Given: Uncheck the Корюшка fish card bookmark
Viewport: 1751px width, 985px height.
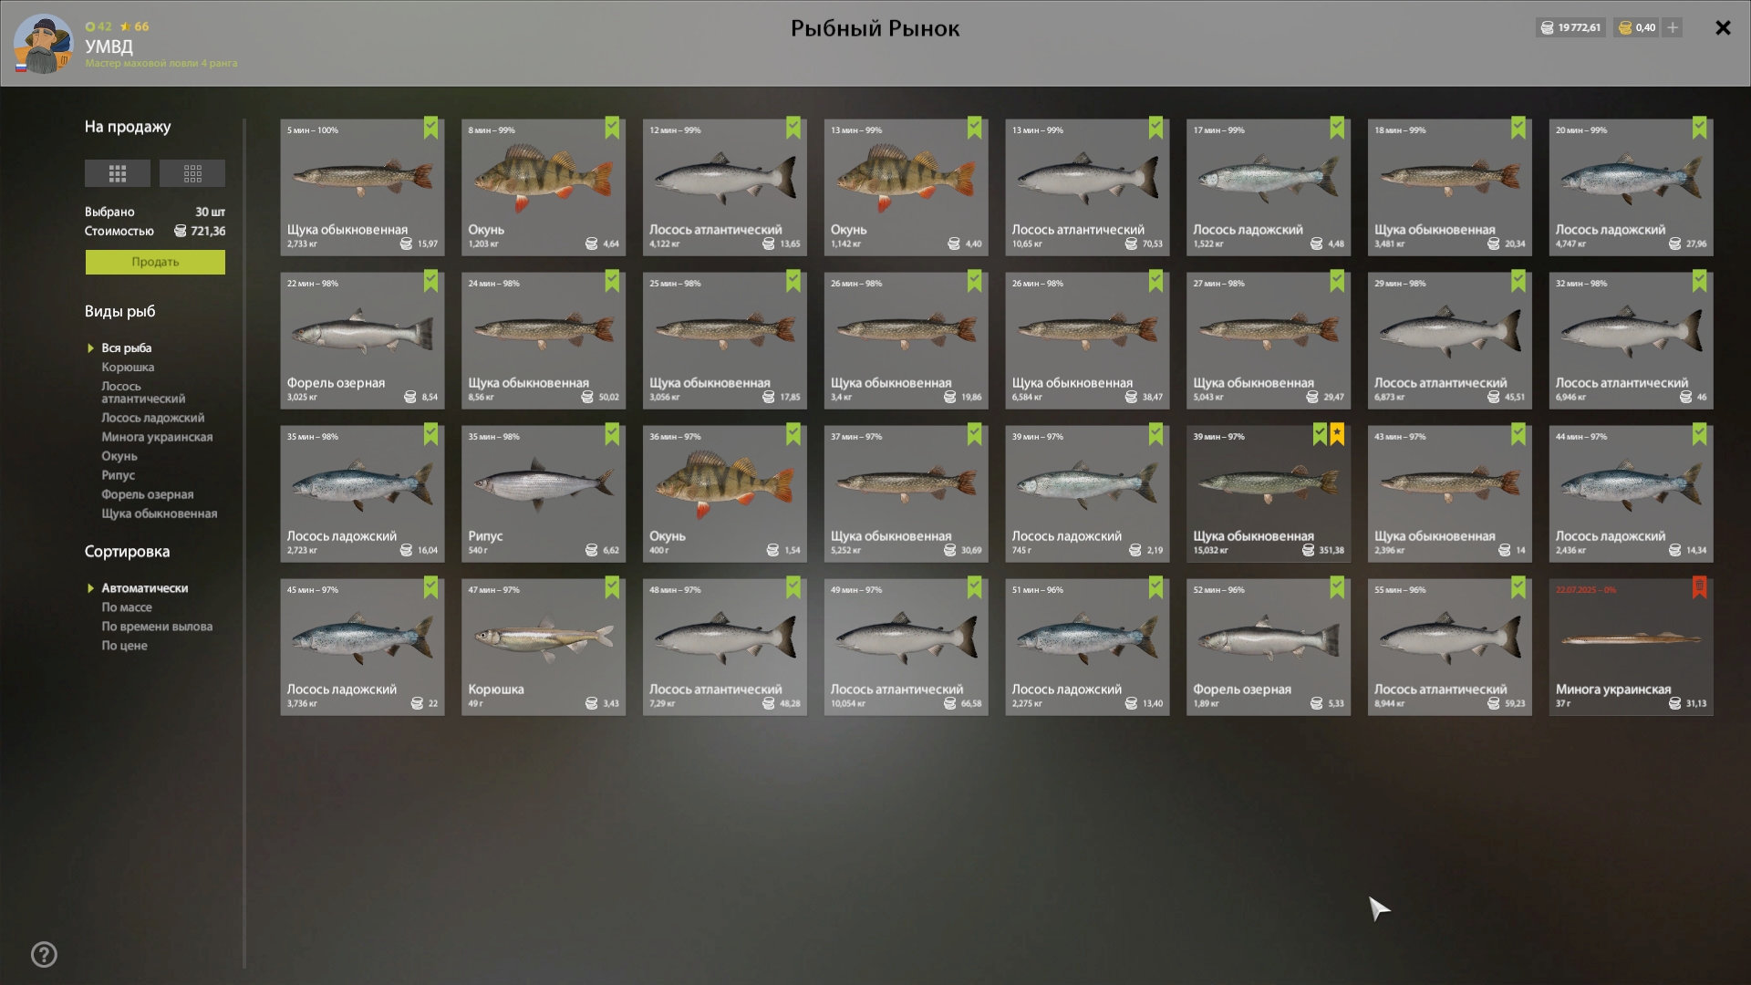Looking at the screenshot, I should 612,587.
